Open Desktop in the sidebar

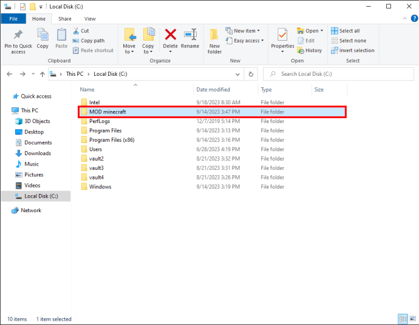point(30,132)
